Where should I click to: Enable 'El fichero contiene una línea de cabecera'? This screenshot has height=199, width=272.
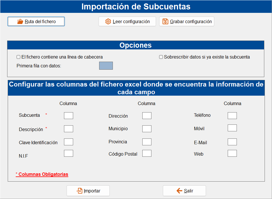click(18, 57)
